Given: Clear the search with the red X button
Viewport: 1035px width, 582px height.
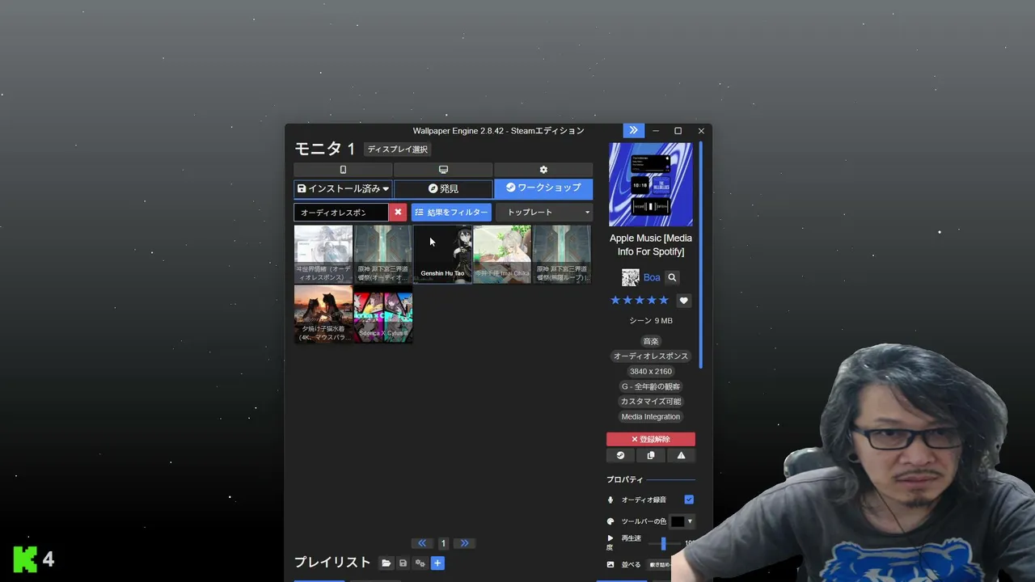Looking at the screenshot, I should tap(398, 212).
